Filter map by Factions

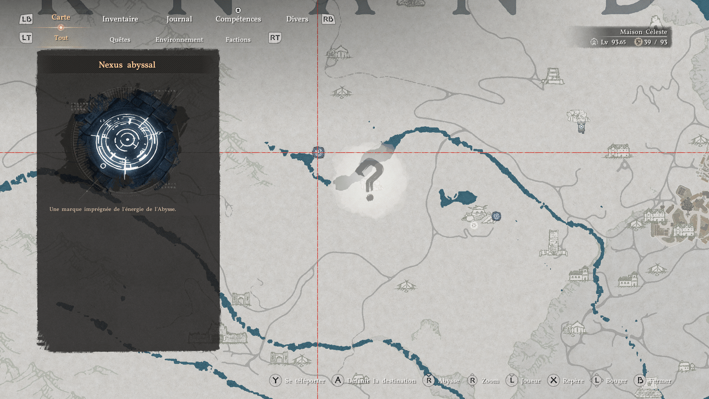pos(238,40)
